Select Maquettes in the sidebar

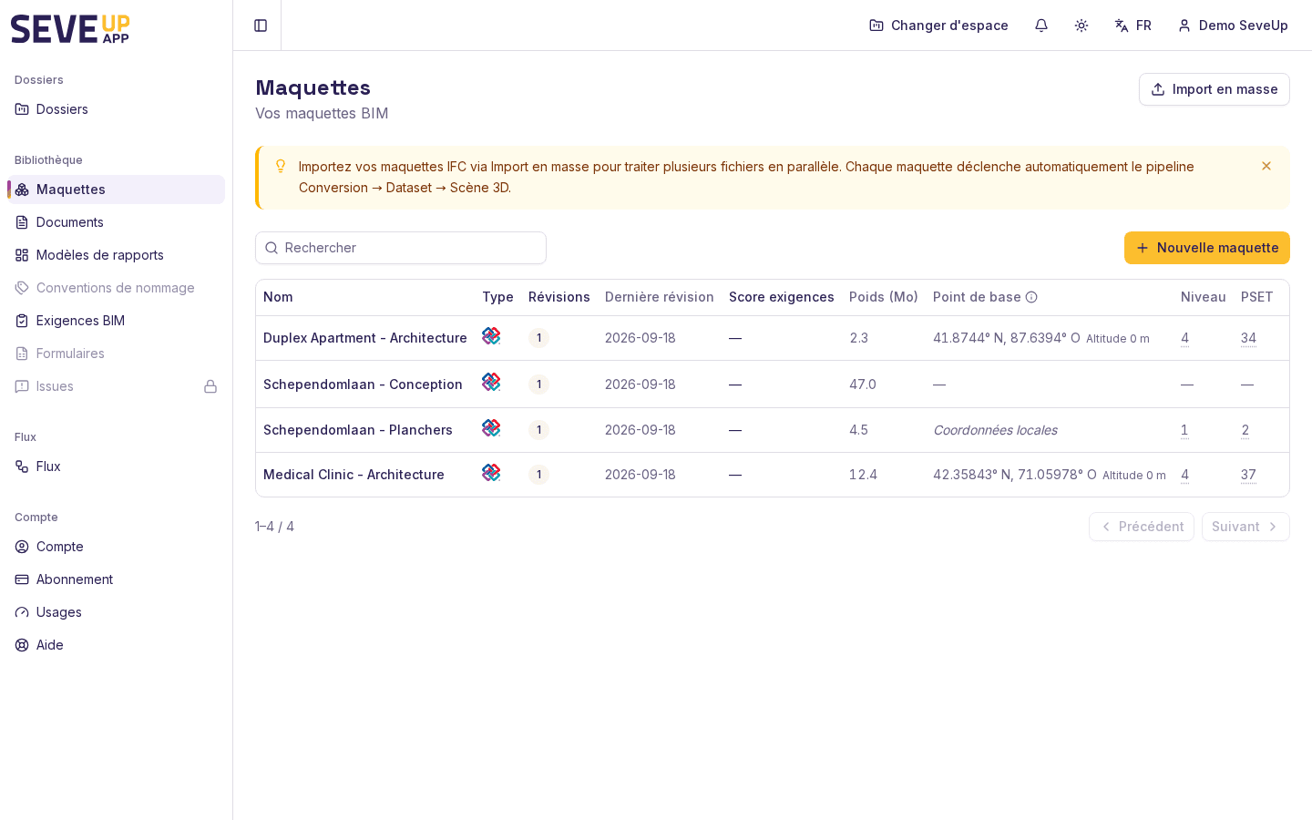point(117,190)
